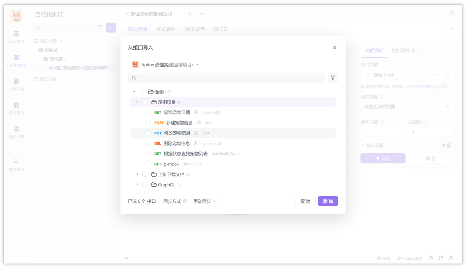The height and width of the screenshot is (268, 466).
Task: Click the upload arrow icon in the status bar
Action: click(431, 258)
